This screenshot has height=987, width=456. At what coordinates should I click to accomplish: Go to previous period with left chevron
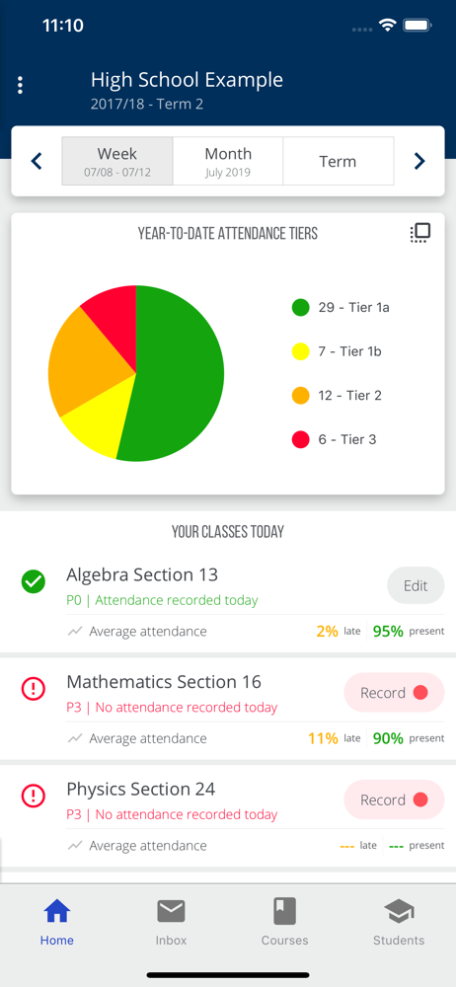tap(37, 161)
